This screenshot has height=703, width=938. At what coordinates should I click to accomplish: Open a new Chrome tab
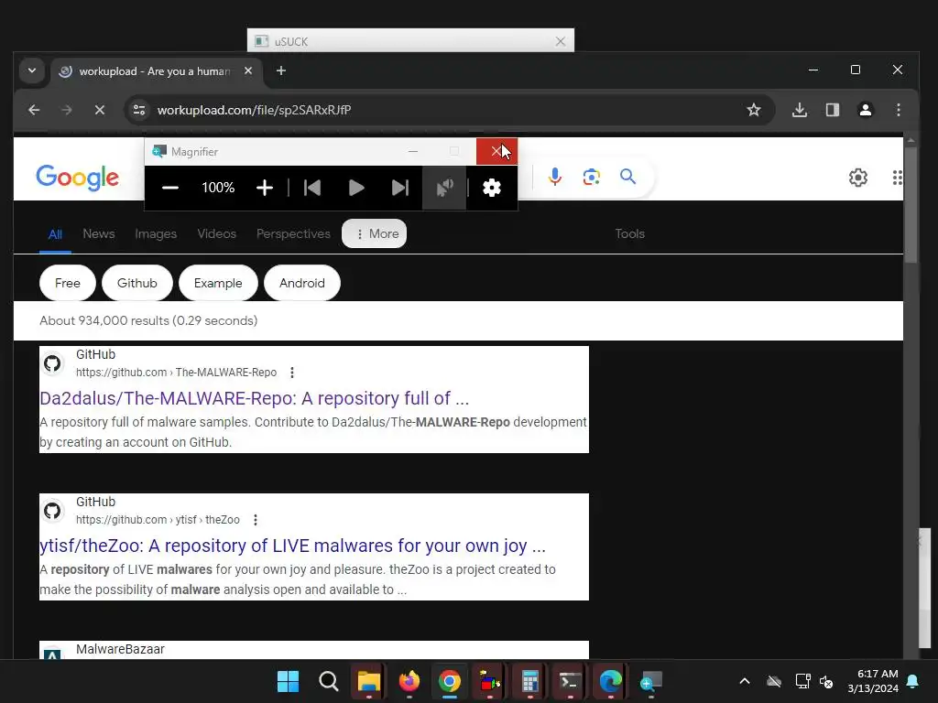pyautogui.click(x=280, y=70)
